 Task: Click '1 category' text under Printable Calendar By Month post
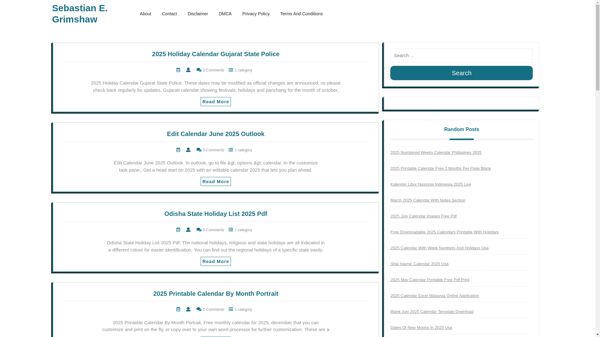pyautogui.click(x=243, y=310)
